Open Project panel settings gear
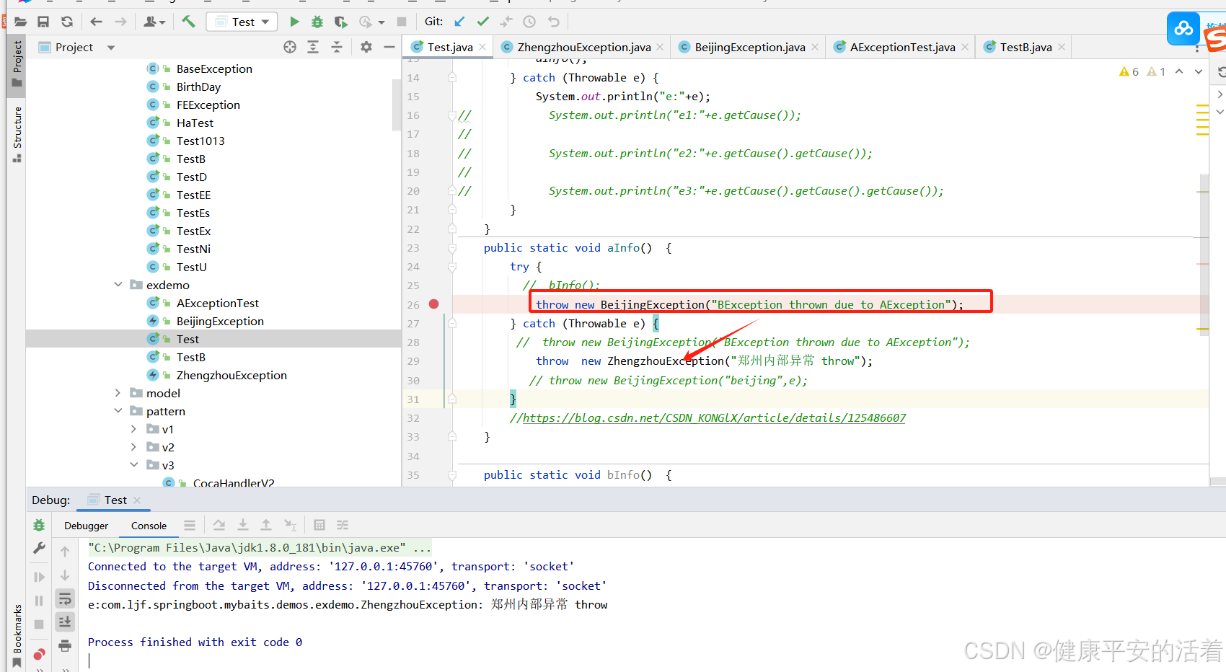1226x672 pixels. tap(366, 47)
